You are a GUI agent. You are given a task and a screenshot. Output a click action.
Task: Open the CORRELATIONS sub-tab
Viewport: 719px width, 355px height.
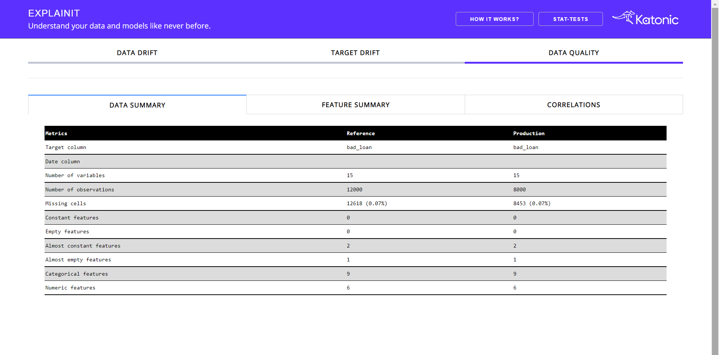point(574,105)
